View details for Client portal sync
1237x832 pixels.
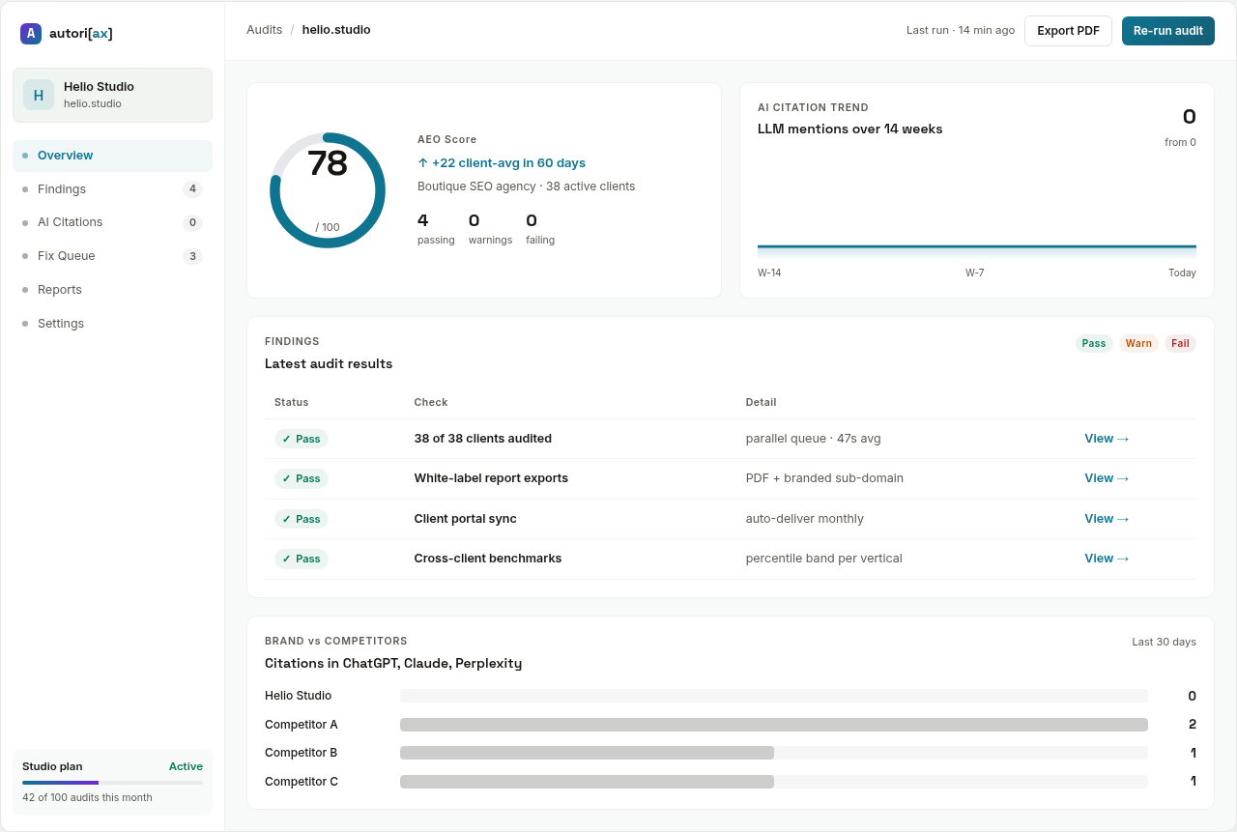[1107, 519]
